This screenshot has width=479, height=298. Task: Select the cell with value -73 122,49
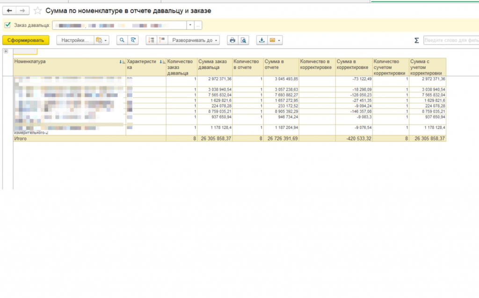tap(354, 81)
